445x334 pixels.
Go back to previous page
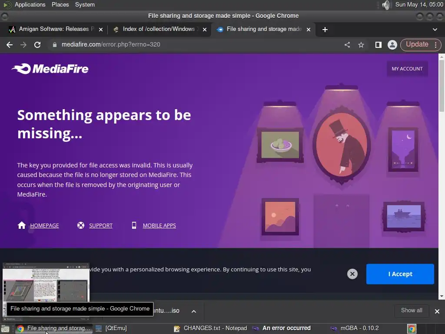pos(10,45)
